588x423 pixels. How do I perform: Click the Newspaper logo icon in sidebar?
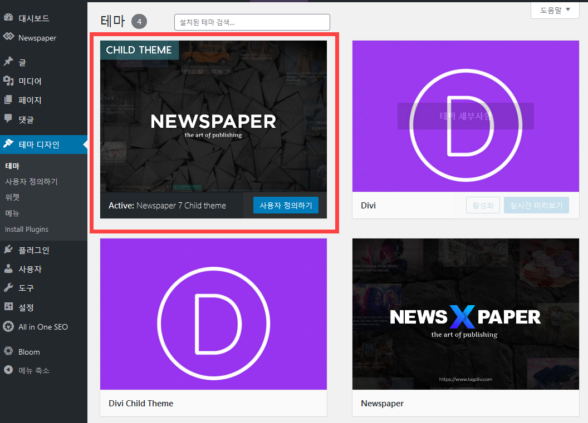(8, 37)
